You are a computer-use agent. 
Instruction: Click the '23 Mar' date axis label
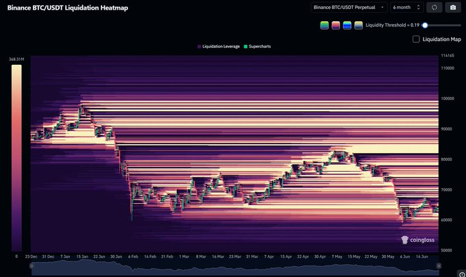235,256
